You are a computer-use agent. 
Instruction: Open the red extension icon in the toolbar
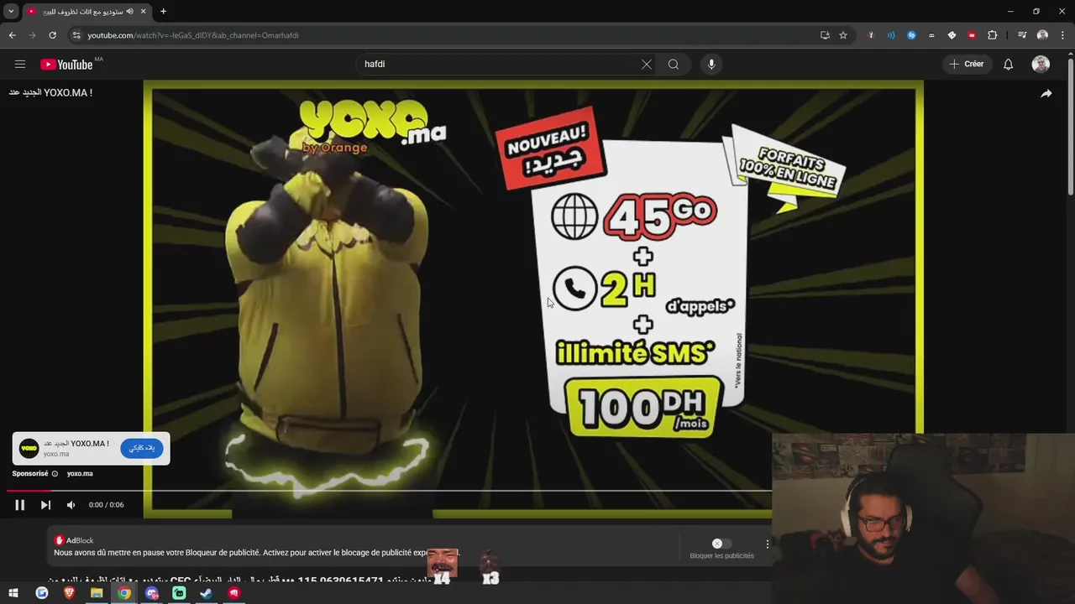[x=972, y=35]
